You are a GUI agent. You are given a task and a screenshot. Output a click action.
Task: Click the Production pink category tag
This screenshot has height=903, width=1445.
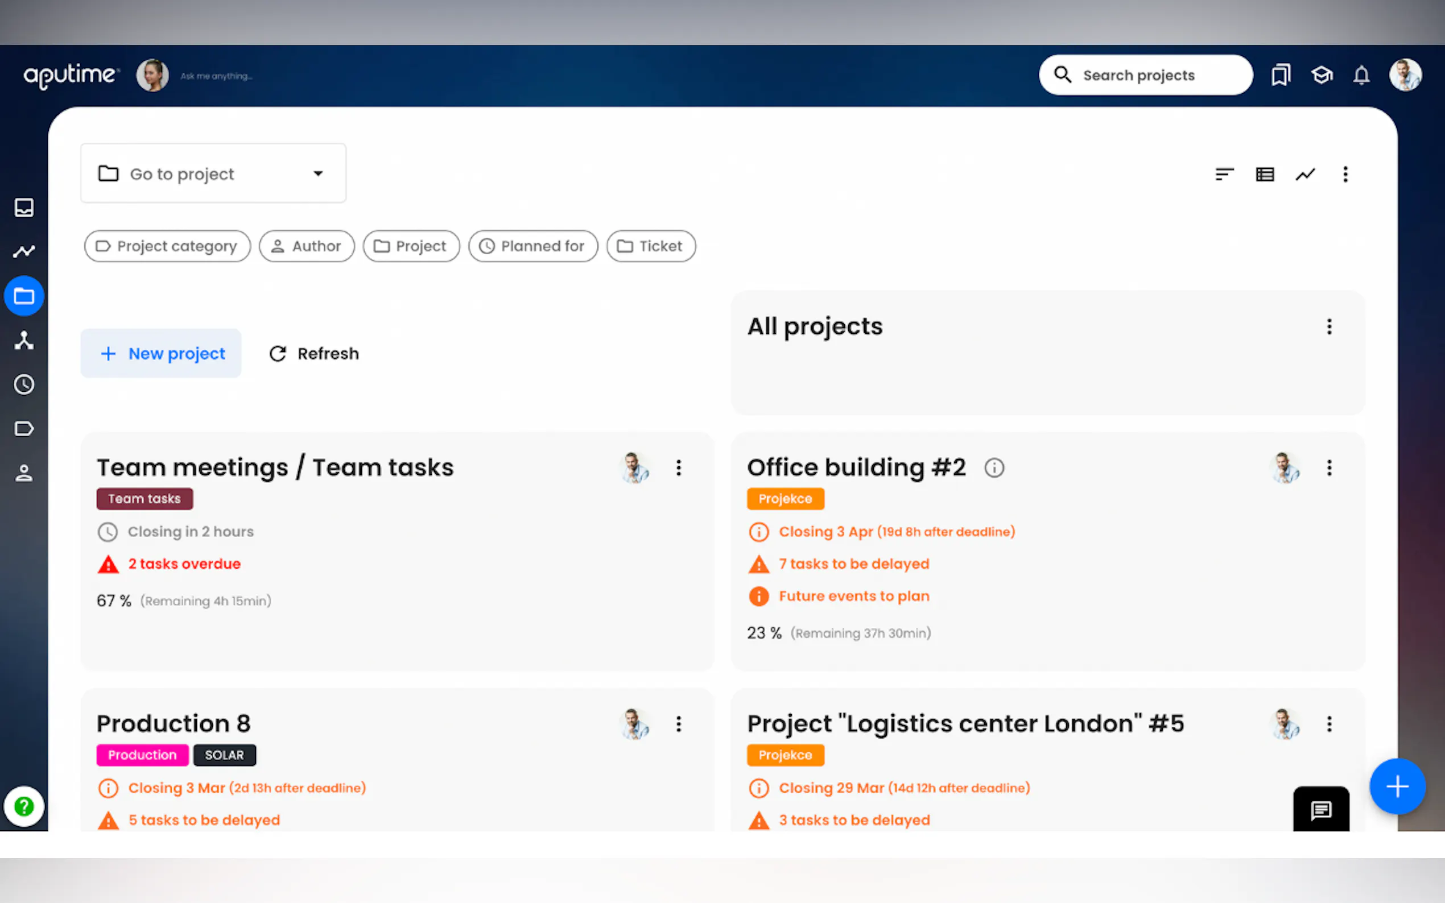pos(142,755)
